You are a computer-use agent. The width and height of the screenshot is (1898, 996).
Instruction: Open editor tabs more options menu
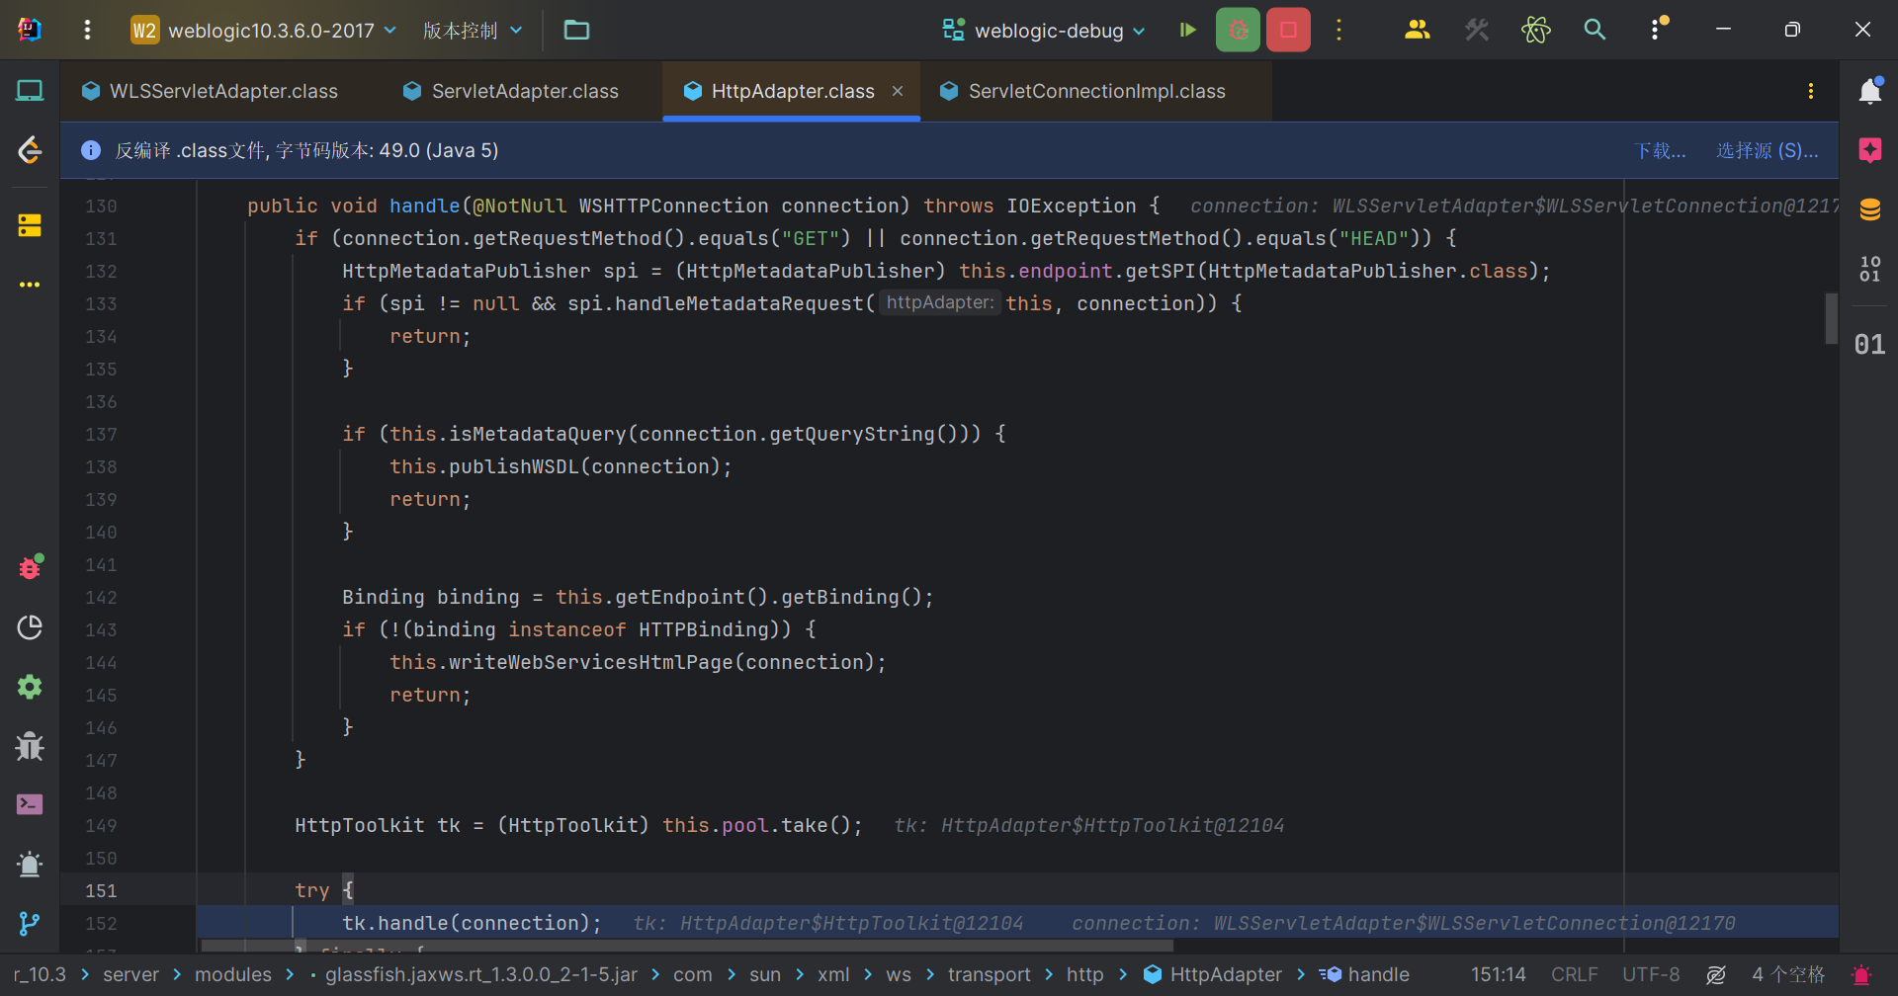coord(1811,91)
